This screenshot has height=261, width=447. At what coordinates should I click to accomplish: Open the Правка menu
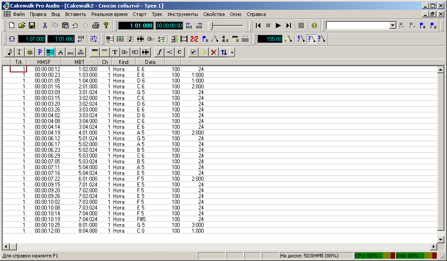[38, 14]
